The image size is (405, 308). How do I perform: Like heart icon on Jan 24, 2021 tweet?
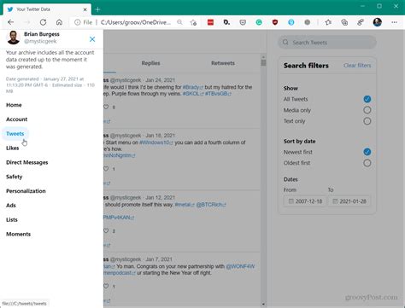click(106, 107)
